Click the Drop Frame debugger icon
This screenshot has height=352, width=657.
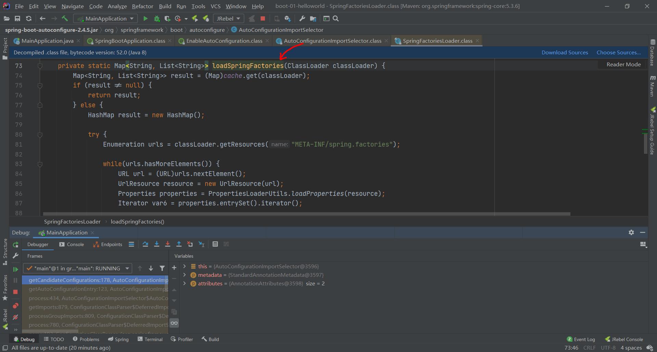pyautogui.click(x=190, y=244)
